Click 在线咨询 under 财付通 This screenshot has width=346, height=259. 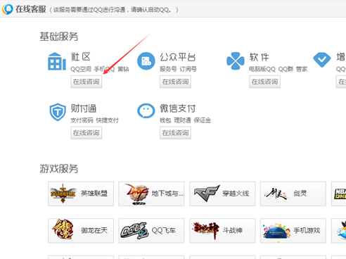tap(86, 133)
